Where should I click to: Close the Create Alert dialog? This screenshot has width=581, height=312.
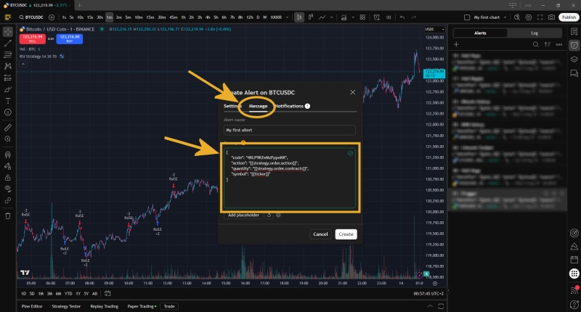pos(352,92)
